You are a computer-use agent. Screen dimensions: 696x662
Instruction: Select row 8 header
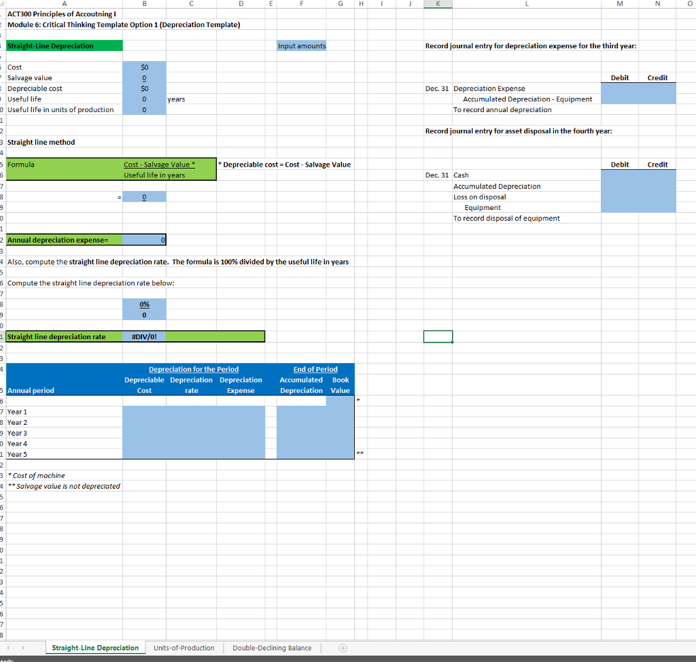[x=2, y=88]
